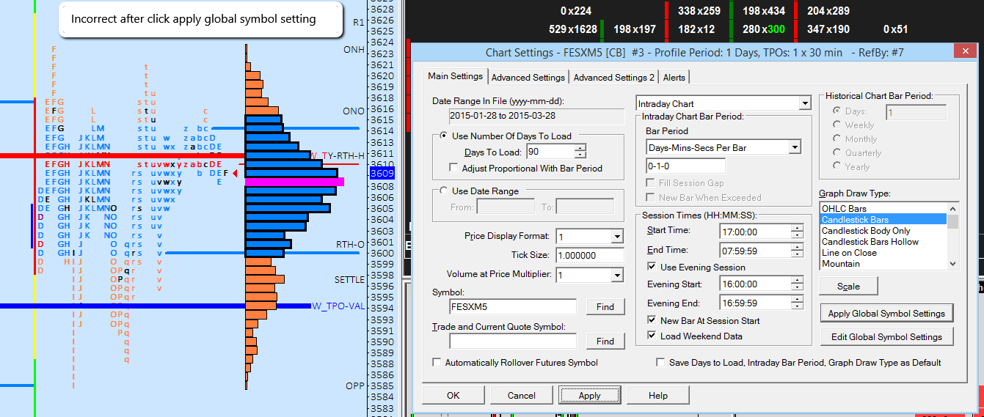Open the Price Display Format dropdown

click(x=616, y=237)
